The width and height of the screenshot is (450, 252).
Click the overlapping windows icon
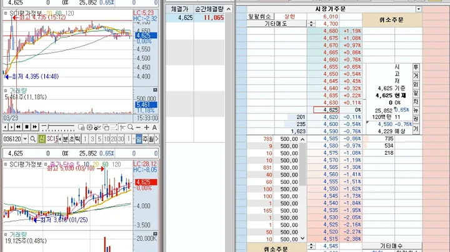(x=106, y=127)
